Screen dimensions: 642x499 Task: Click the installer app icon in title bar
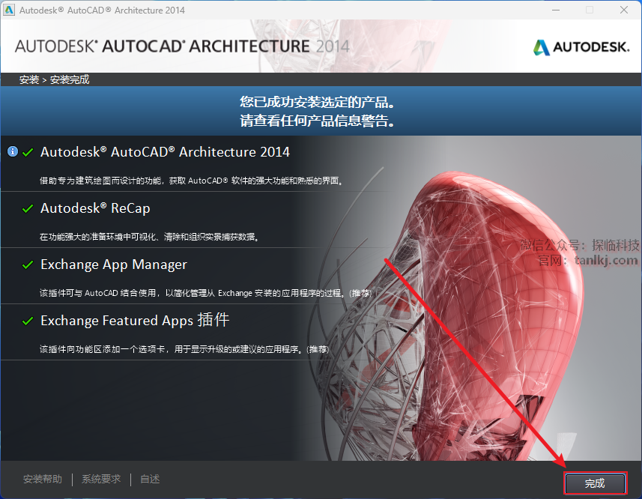point(9,10)
